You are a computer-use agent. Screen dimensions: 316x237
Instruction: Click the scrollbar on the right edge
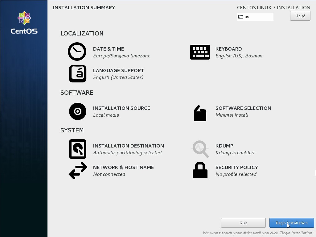point(315,173)
